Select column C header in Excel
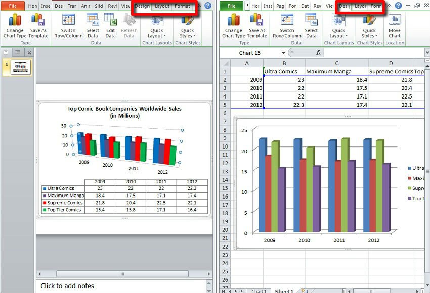The image size is (430, 293). coord(336,63)
